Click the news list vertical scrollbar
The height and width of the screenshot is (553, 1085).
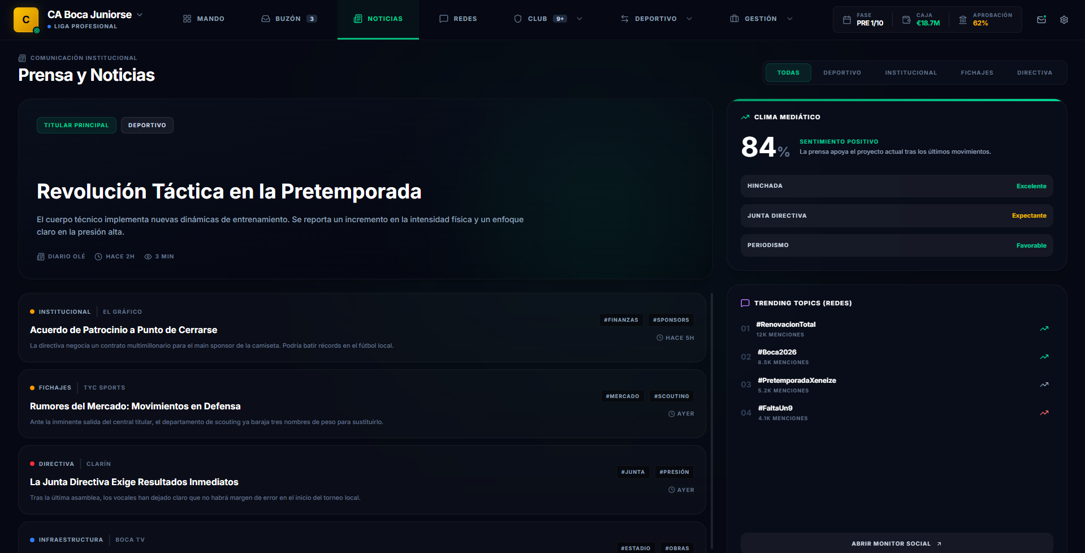[x=712, y=421]
